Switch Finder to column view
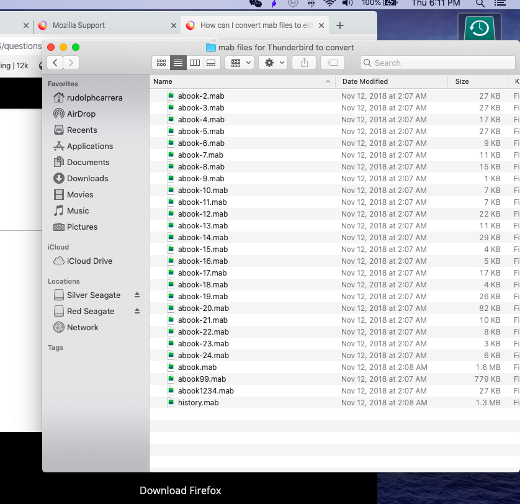 click(x=195, y=63)
